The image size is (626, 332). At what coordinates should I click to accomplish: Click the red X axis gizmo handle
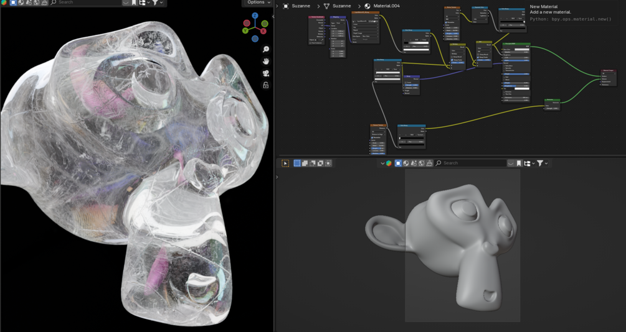tap(263, 31)
